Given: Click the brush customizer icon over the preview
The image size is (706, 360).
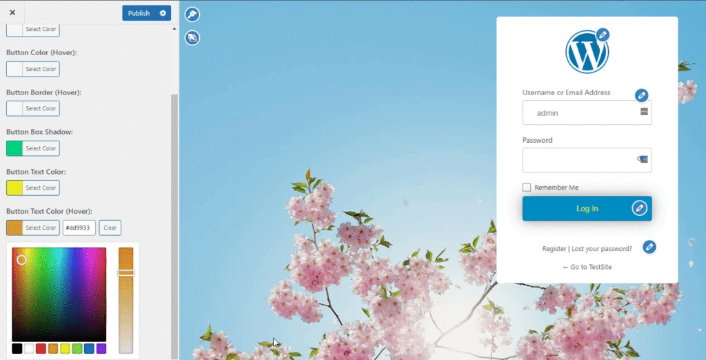Looking at the screenshot, I should tap(192, 14).
